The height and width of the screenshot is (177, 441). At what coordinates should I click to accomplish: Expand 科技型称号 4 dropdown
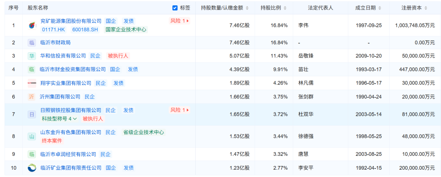[x=59, y=119]
